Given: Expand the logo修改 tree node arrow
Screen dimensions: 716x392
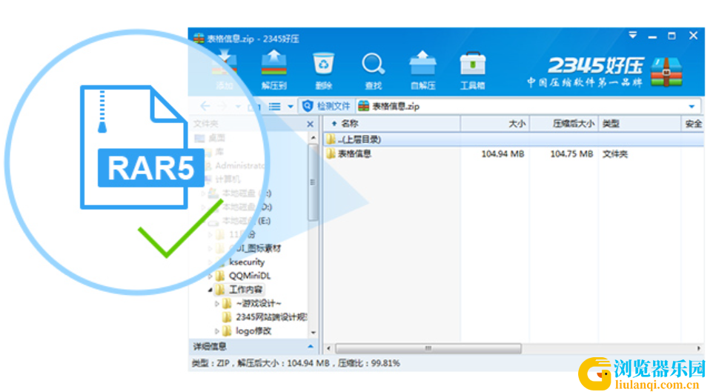Looking at the screenshot, I should [x=217, y=330].
